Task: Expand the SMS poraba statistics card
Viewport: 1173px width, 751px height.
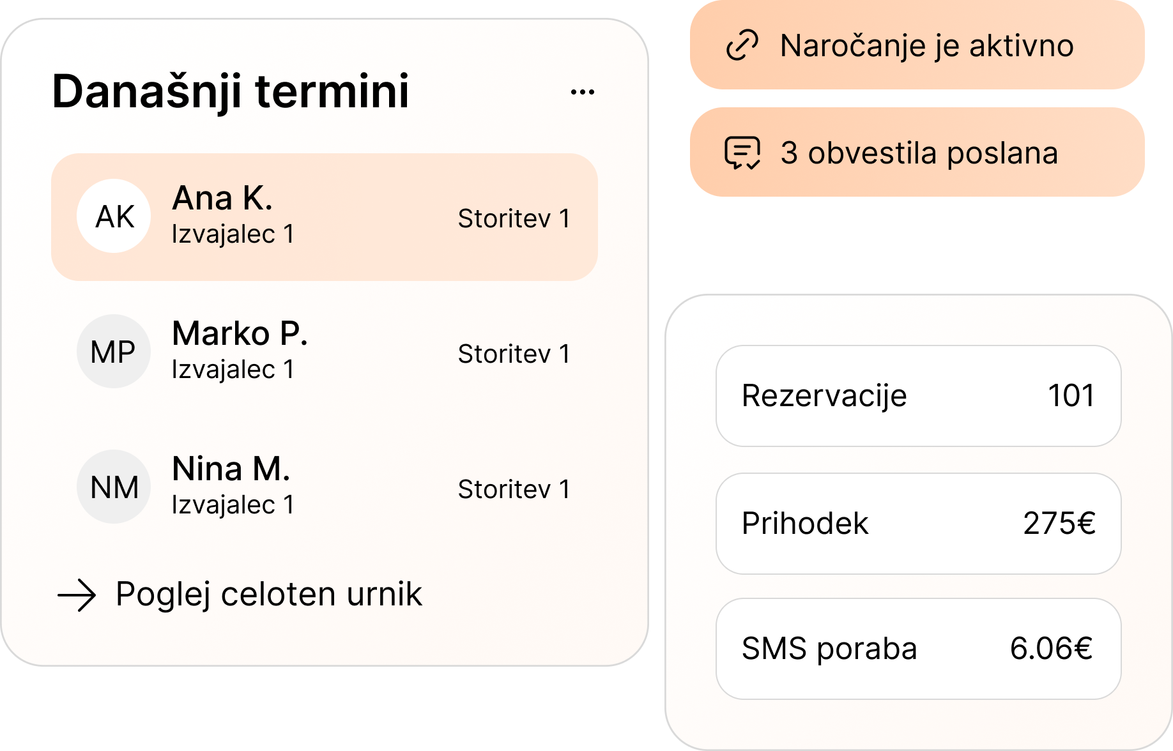Action: click(x=918, y=649)
